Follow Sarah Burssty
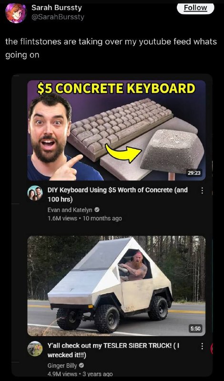Screen dimensions: 224x381 (195, 8)
